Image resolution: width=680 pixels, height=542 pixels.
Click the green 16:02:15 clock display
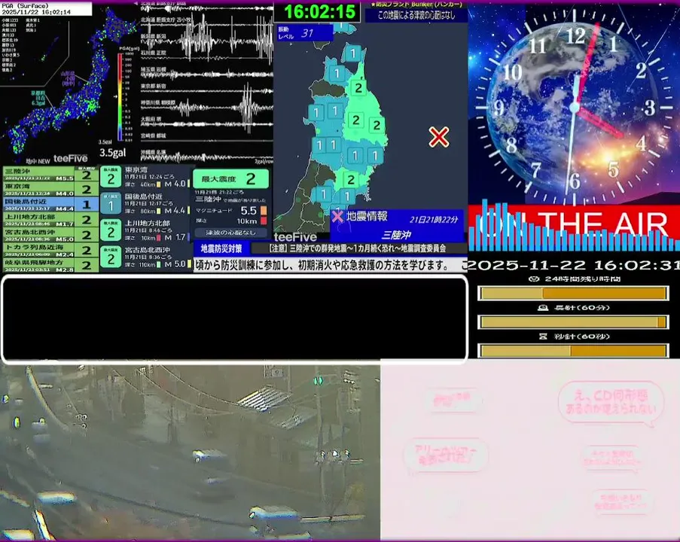pyautogui.click(x=319, y=12)
